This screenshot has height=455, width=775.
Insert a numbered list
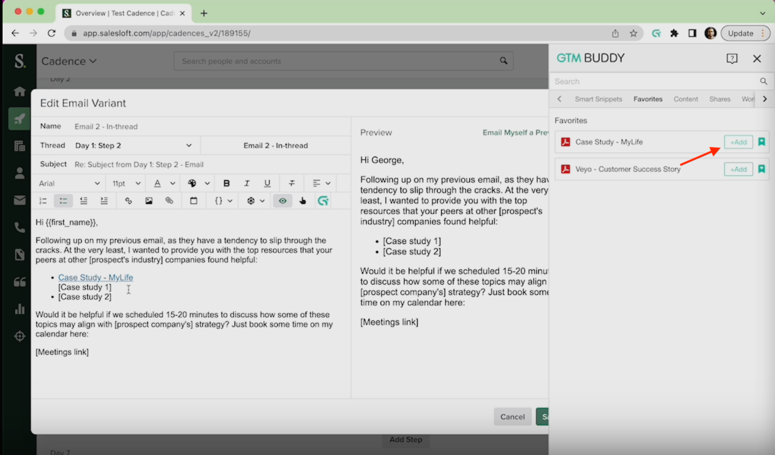43,201
